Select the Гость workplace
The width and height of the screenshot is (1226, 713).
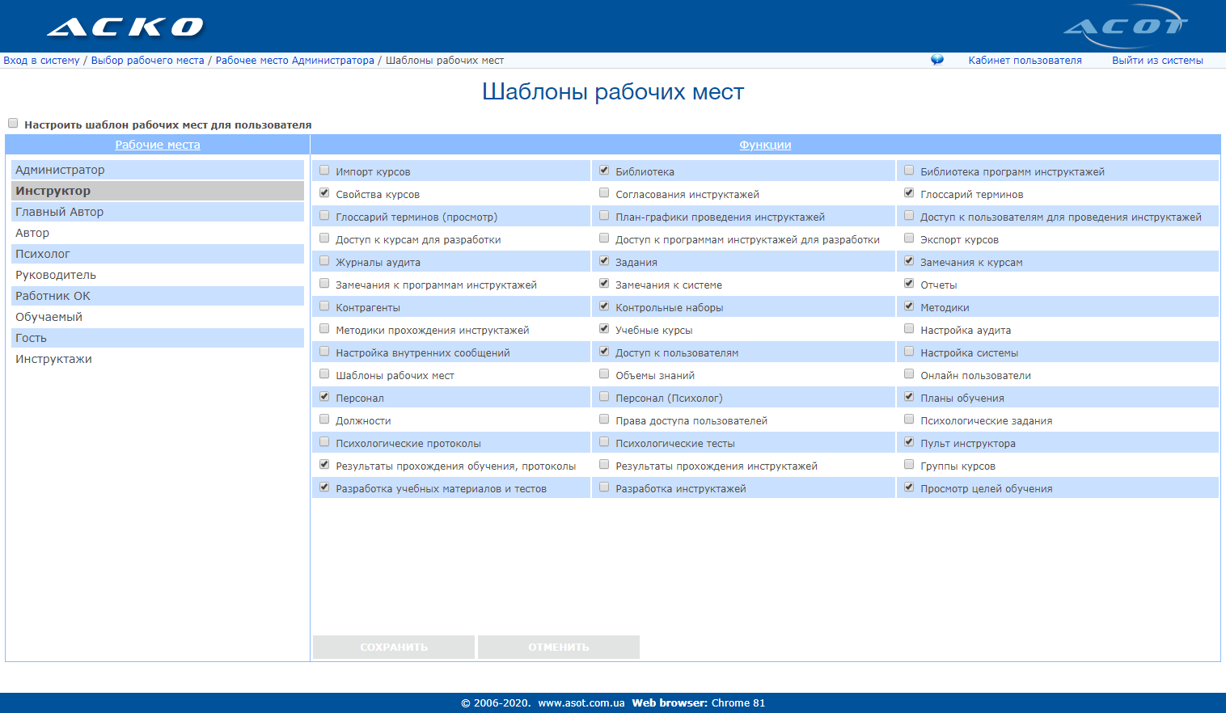click(x=158, y=338)
